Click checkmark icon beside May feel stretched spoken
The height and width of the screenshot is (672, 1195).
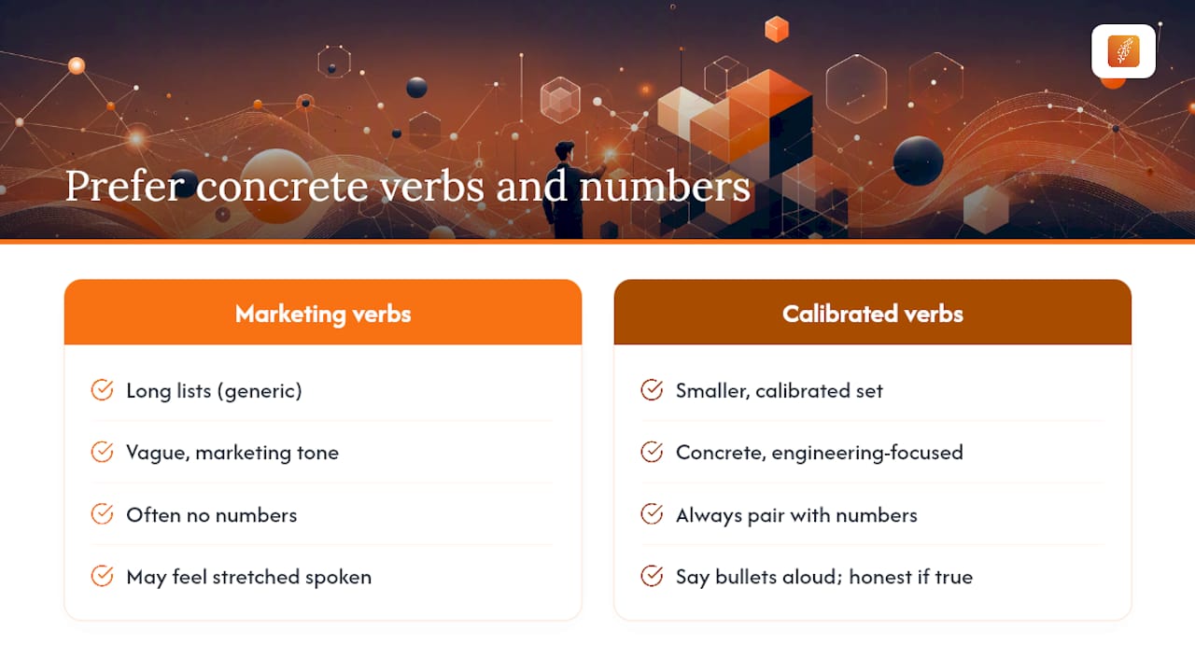click(x=102, y=577)
